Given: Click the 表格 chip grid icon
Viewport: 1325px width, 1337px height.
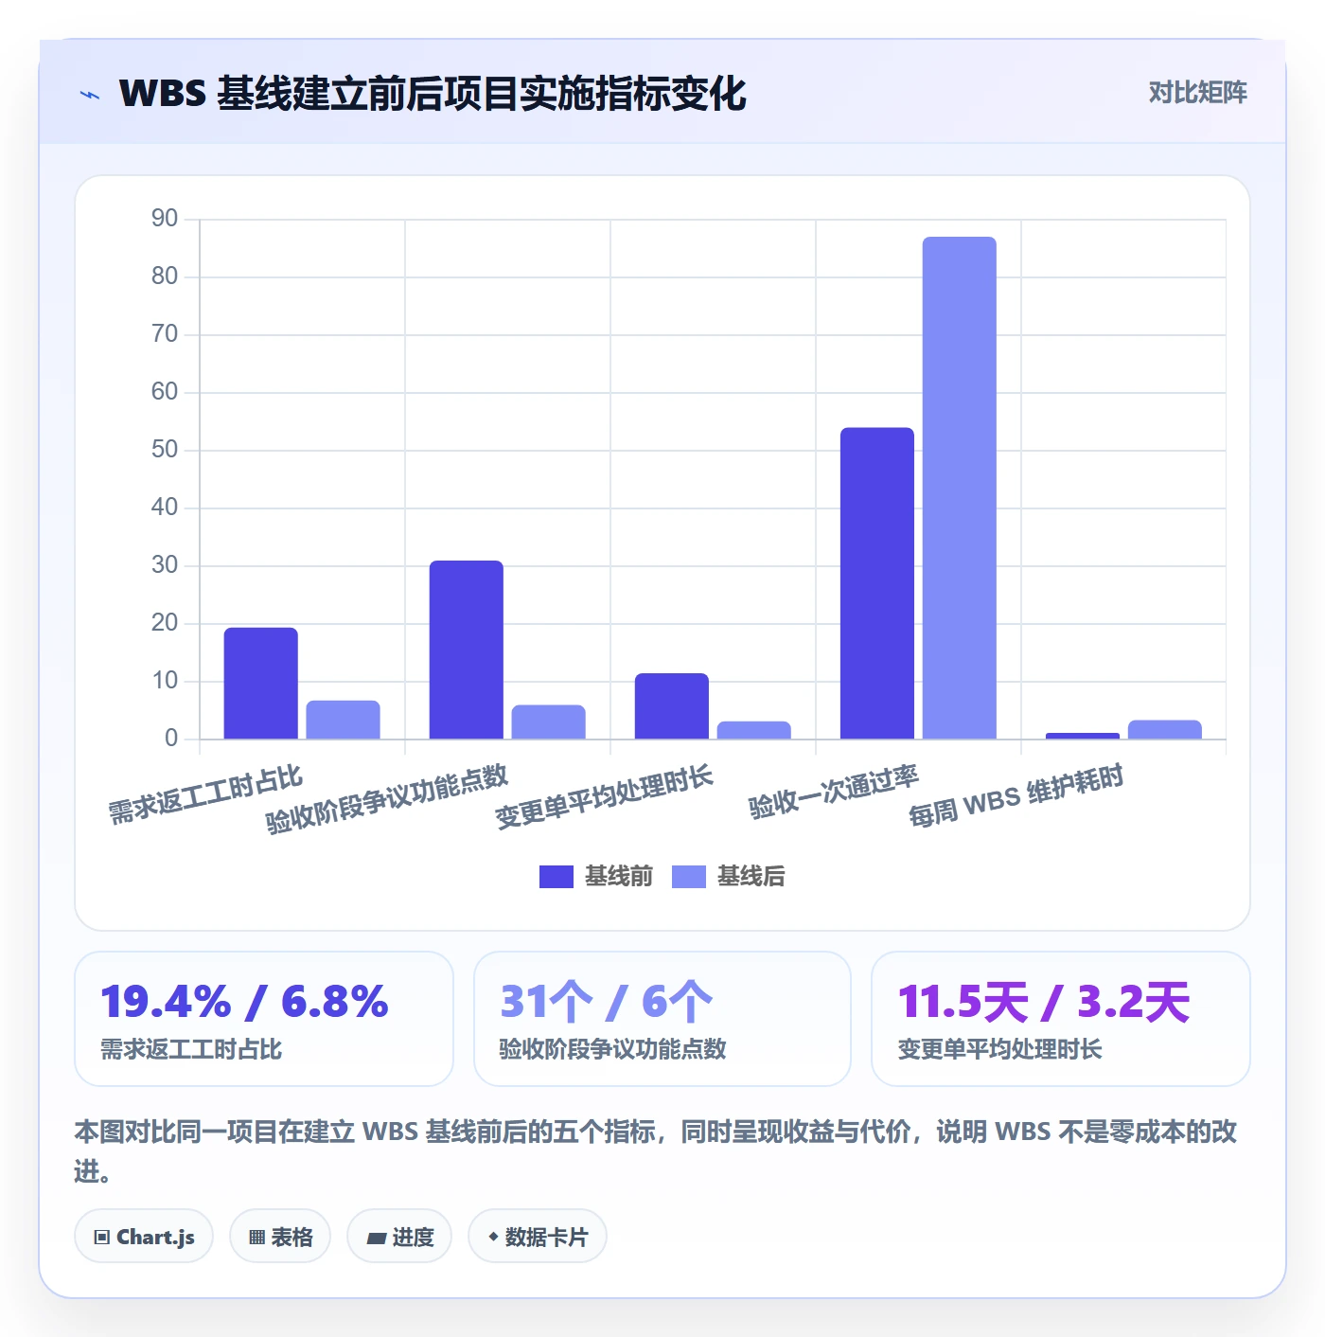Looking at the screenshot, I should [x=256, y=1238].
